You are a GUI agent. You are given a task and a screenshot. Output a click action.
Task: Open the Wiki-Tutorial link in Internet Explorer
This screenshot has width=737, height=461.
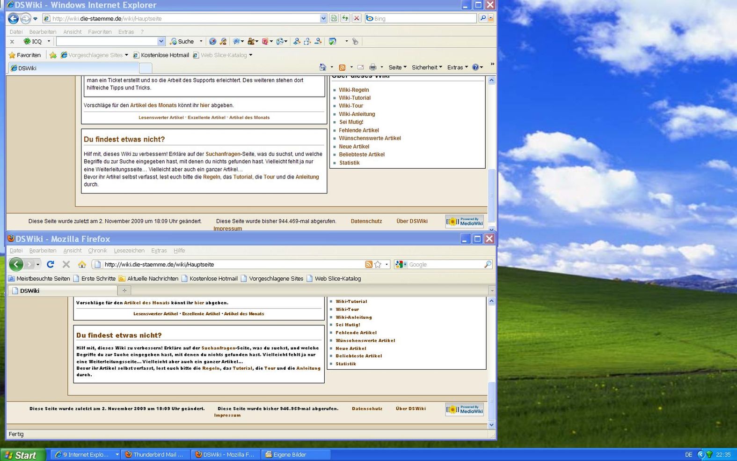pos(355,98)
